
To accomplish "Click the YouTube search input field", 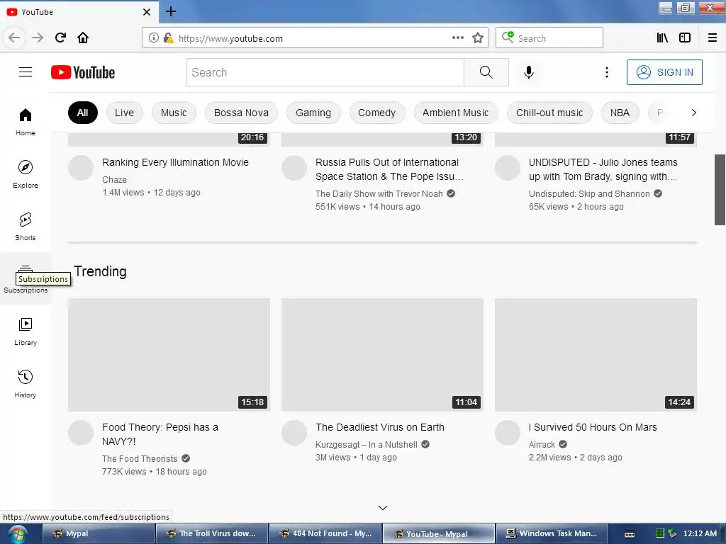I will [x=325, y=72].
